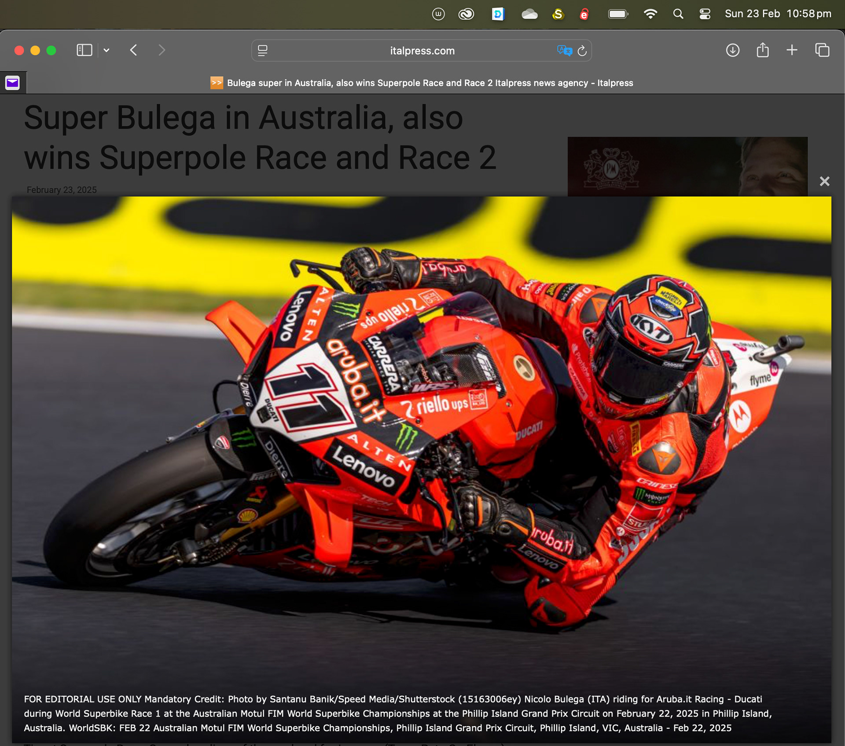Open the Reader page menu icon
Viewport: 845px width, 746px height.
coord(263,51)
